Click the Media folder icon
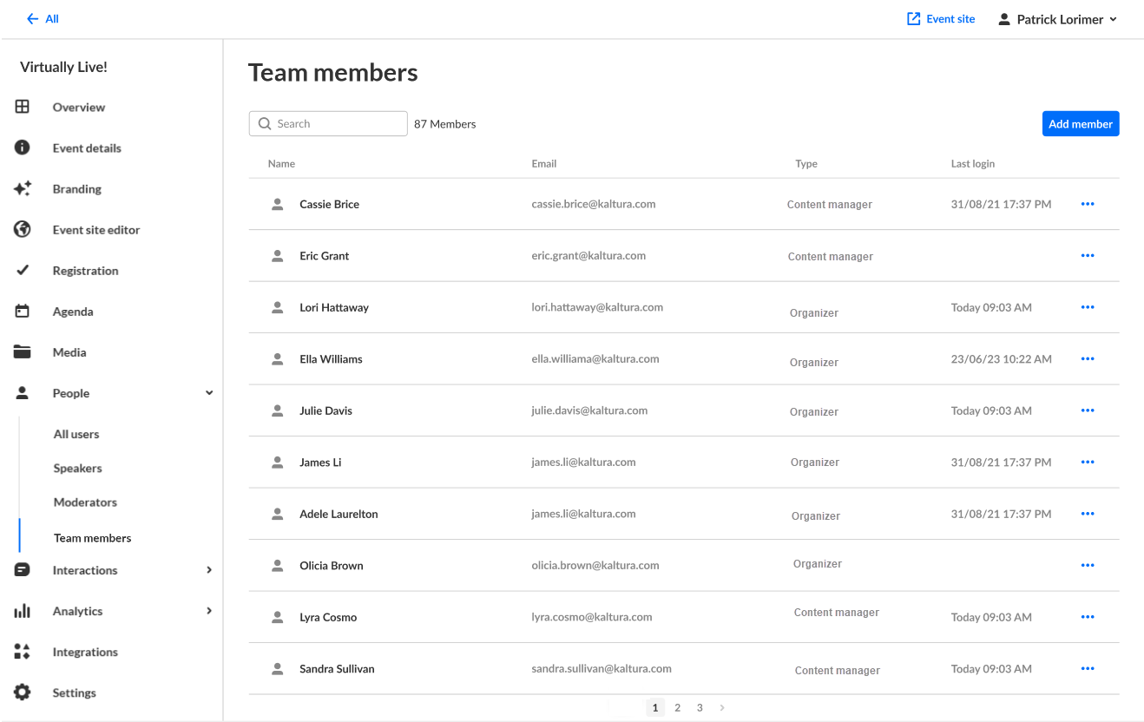This screenshot has width=1144, height=722. [x=23, y=351]
